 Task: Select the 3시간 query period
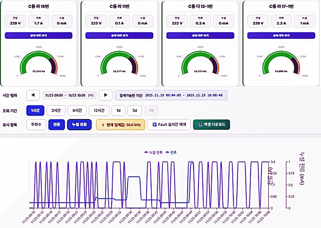(x=56, y=110)
